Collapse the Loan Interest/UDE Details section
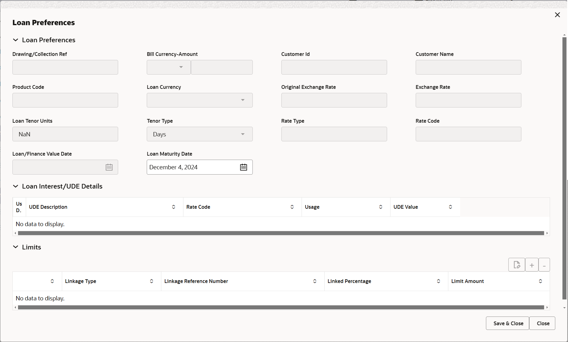The image size is (568, 342). [x=16, y=186]
